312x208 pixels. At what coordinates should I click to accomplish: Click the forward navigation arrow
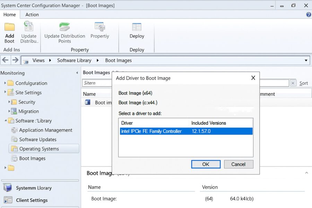click(14, 60)
